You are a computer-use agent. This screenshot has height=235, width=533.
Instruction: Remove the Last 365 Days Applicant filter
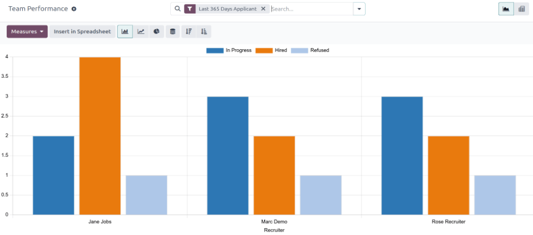263,9
